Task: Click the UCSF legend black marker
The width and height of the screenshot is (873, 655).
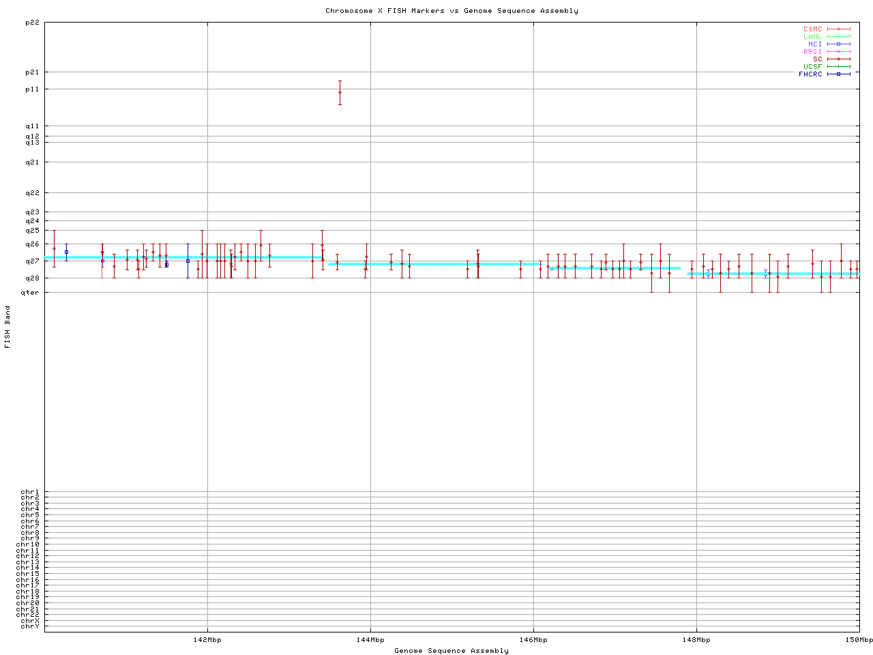Action: coord(838,67)
